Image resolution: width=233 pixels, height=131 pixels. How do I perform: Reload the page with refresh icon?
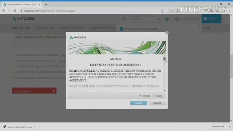pos(15,11)
